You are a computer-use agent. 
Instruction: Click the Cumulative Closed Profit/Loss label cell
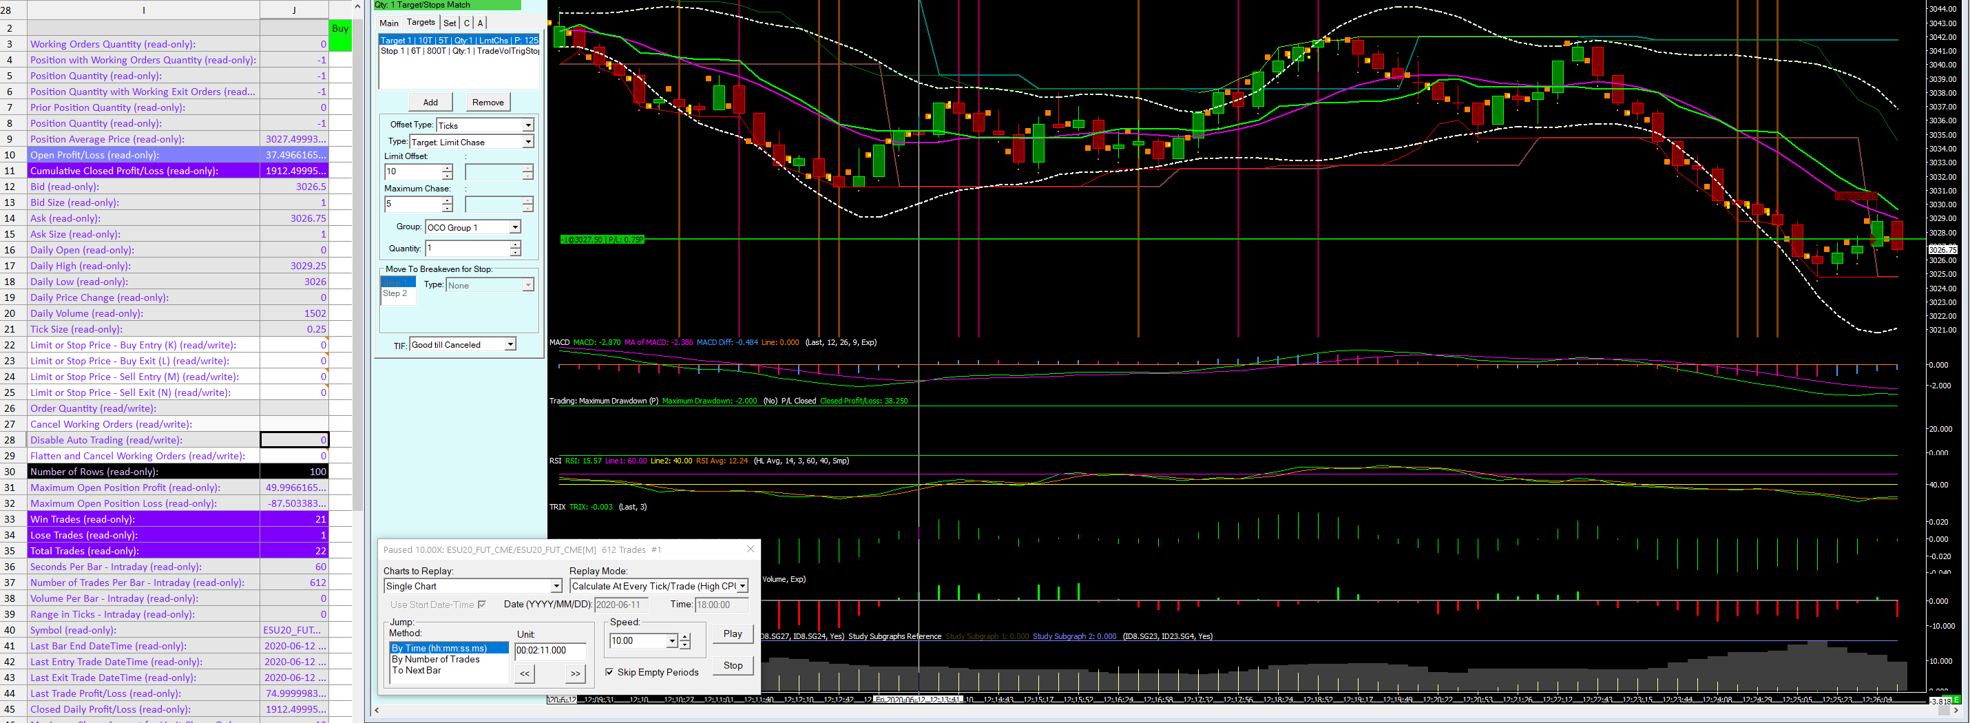coord(144,171)
